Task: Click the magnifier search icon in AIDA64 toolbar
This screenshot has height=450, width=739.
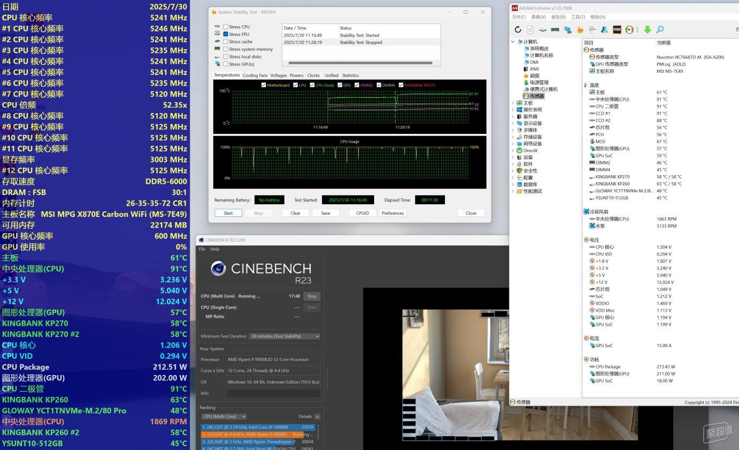Action: [660, 30]
